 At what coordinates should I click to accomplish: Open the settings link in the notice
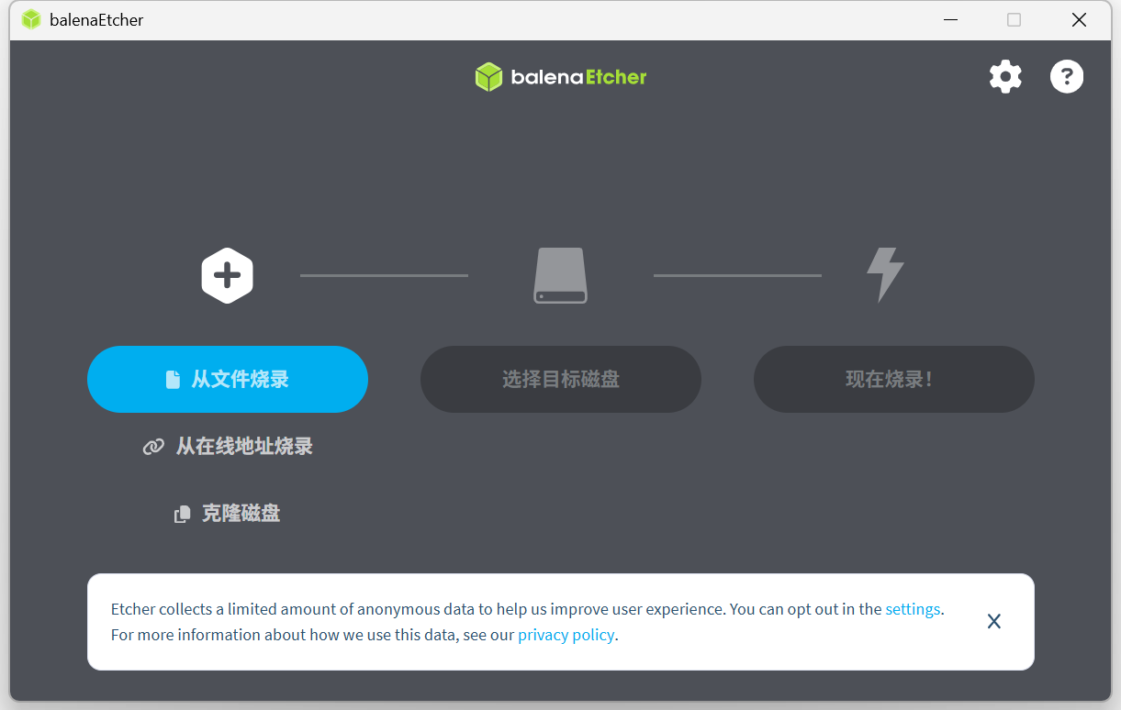click(913, 609)
